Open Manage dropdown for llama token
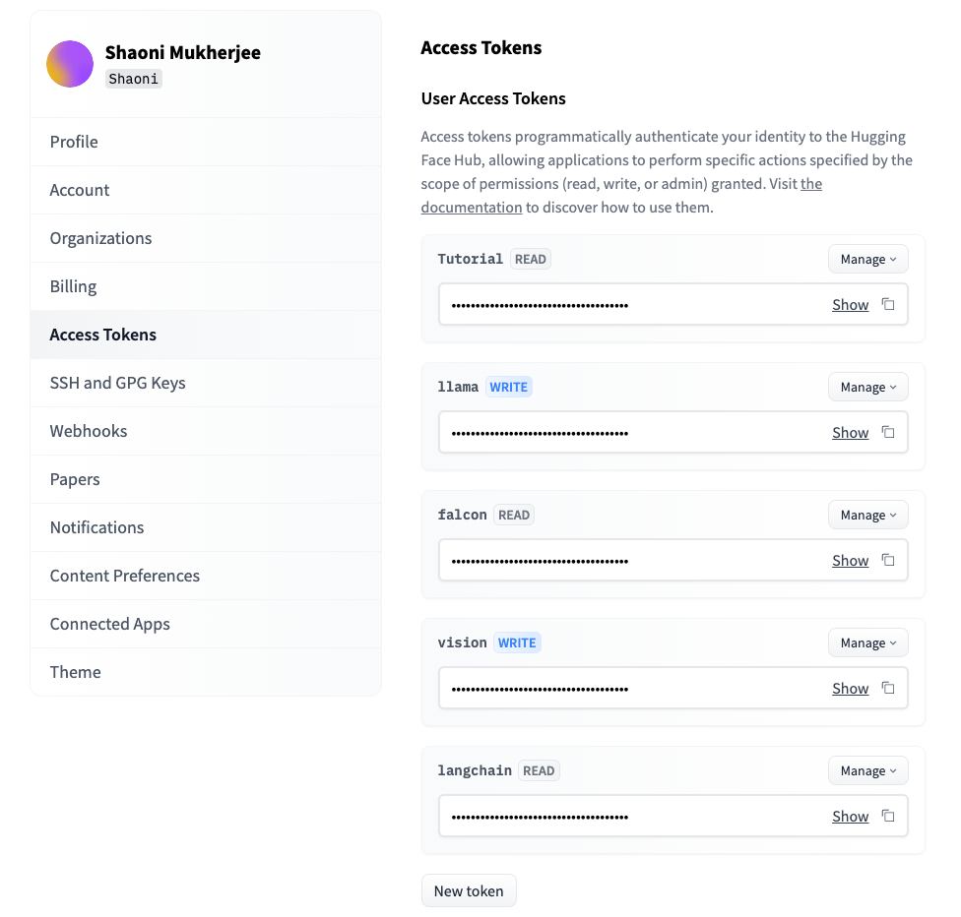The height and width of the screenshot is (917, 961). coord(867,387)
